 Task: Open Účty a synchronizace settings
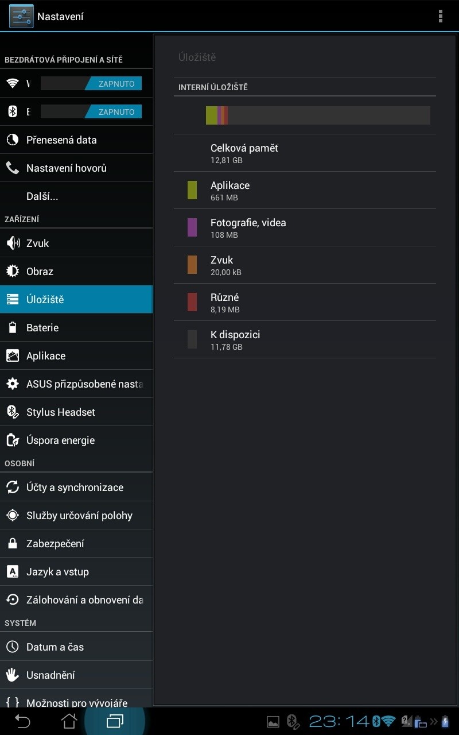tap(76, 487)
